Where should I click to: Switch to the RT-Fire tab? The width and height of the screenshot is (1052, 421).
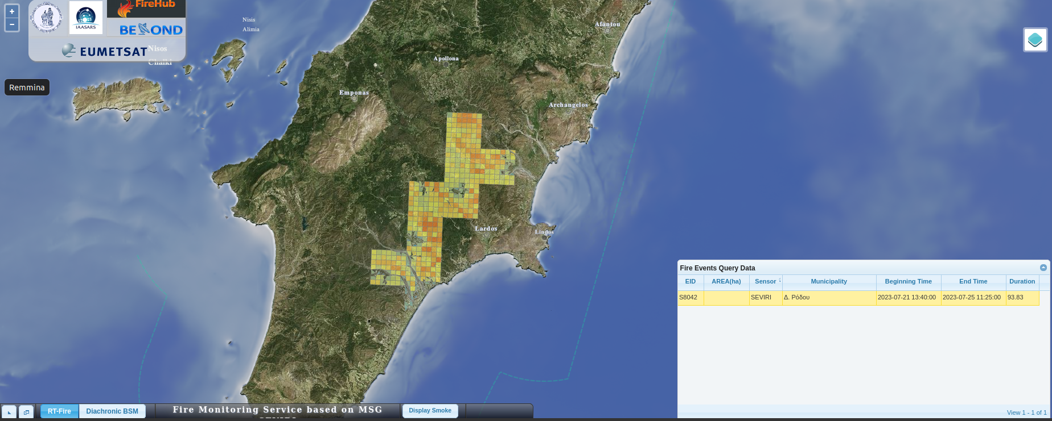click(59, 411)
